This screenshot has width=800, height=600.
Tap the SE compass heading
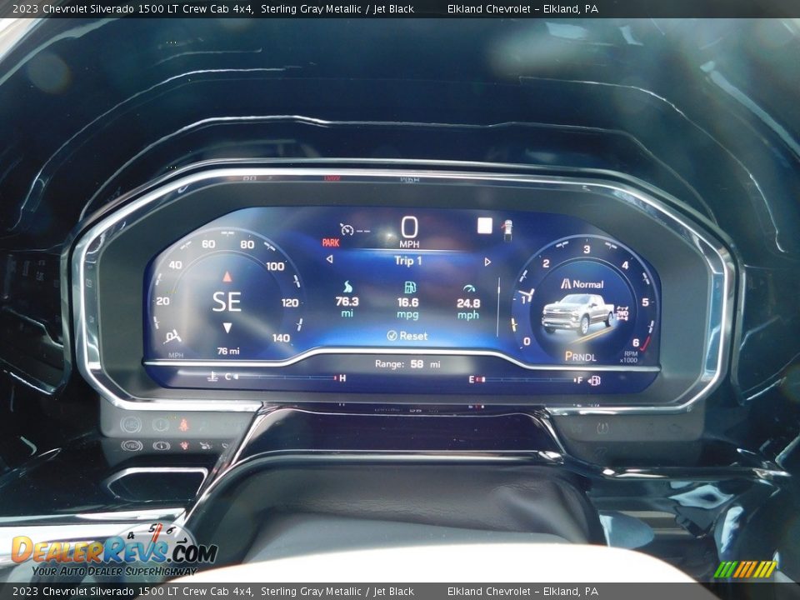227,302
